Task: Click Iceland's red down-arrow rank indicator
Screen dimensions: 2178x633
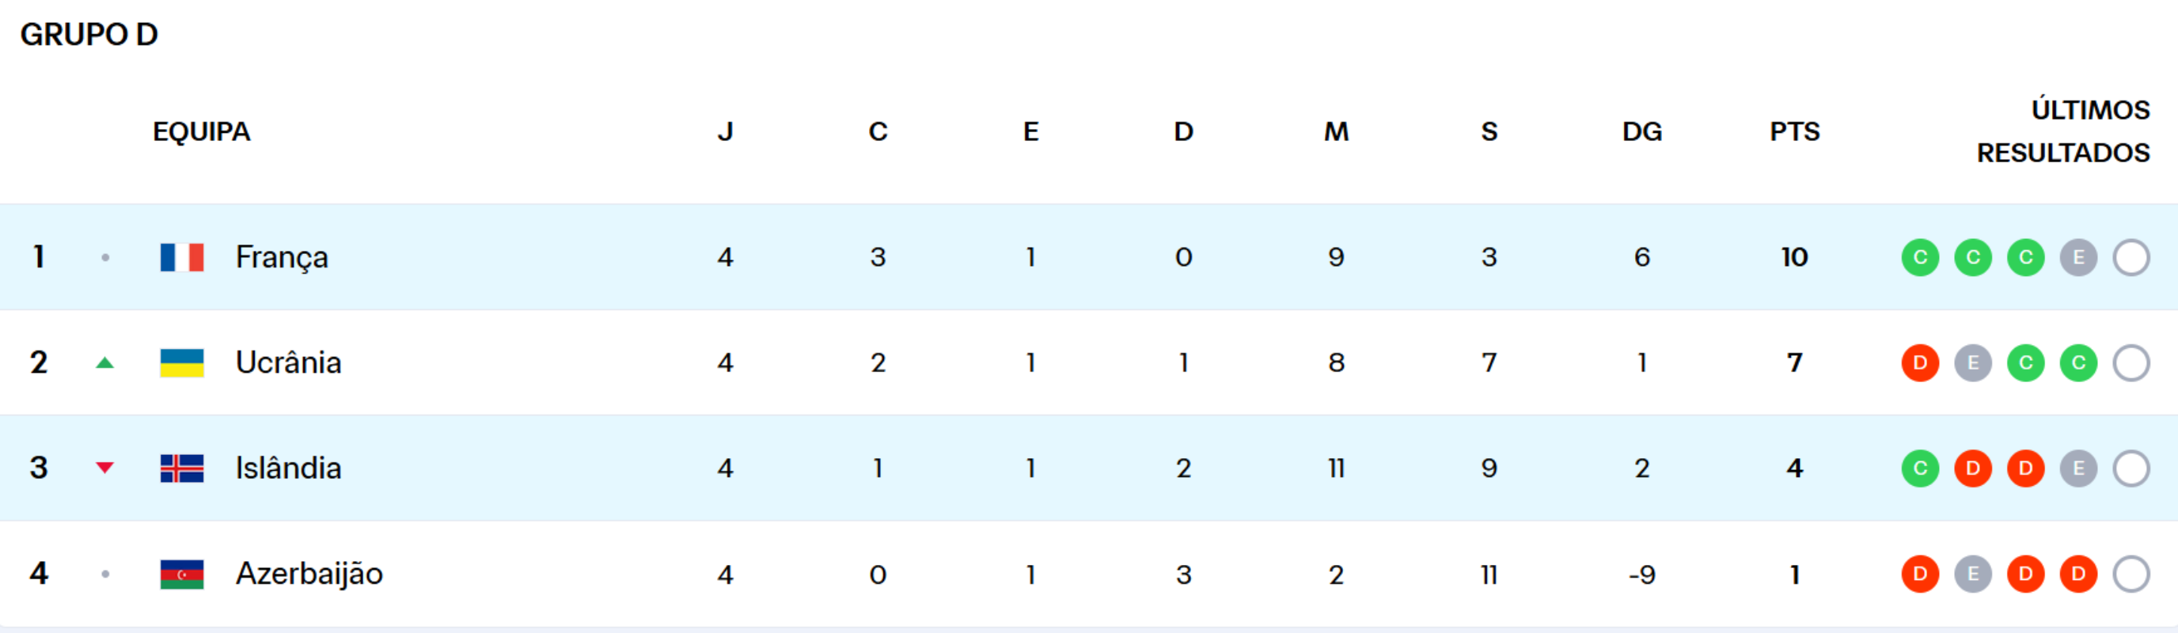Action: pyautogui.click(x=104, y=468)
